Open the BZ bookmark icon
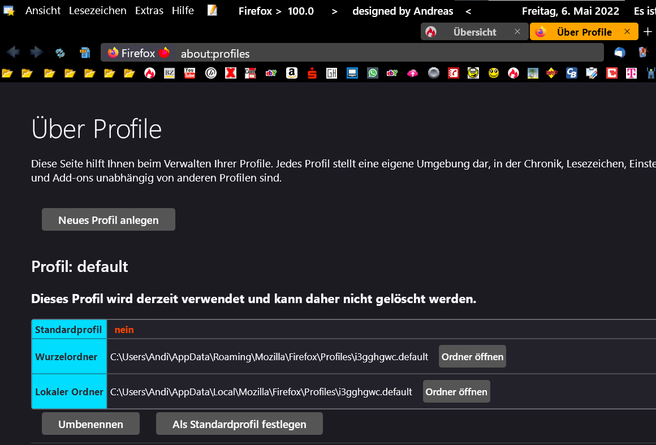Viewport: 656px width, 445px height. (x=170, y=73)
